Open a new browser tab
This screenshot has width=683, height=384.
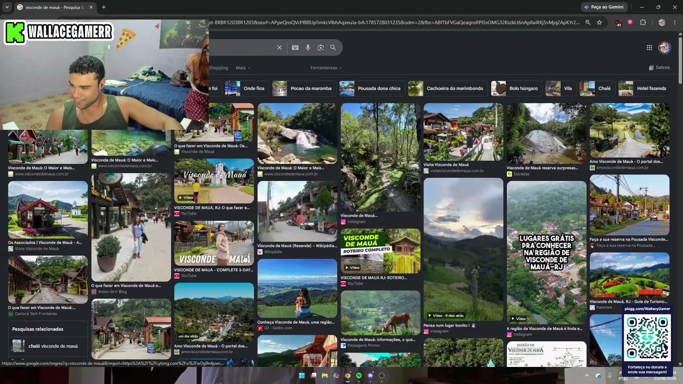pos(104,7)
